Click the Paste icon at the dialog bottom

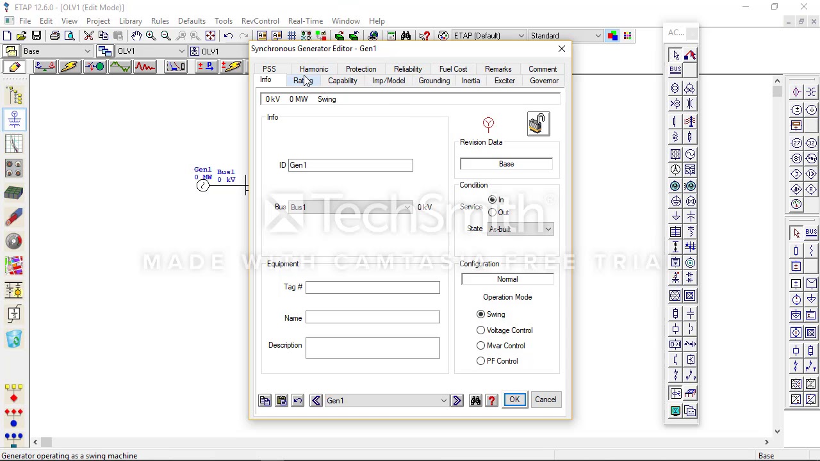tap(281, 401)
